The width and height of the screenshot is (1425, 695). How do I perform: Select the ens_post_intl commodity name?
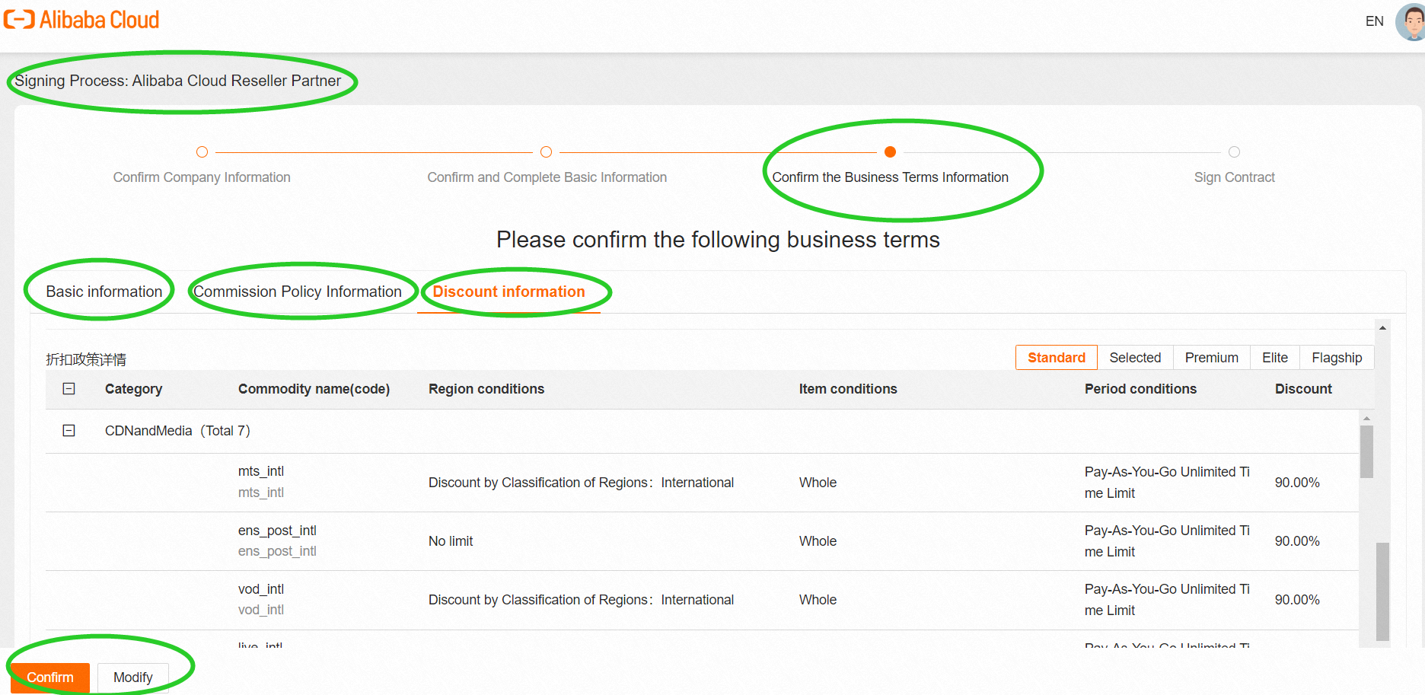(277, 531)
